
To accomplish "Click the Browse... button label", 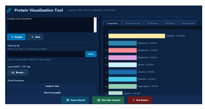I will point(20,73).
